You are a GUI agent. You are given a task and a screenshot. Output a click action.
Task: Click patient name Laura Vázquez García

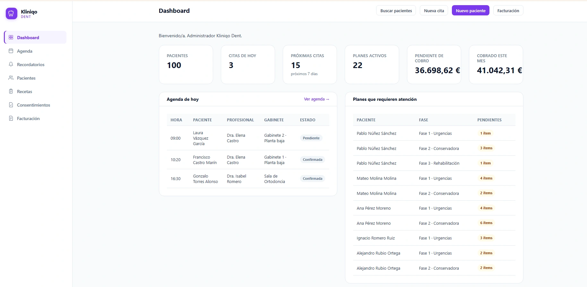tap(201, 138)
